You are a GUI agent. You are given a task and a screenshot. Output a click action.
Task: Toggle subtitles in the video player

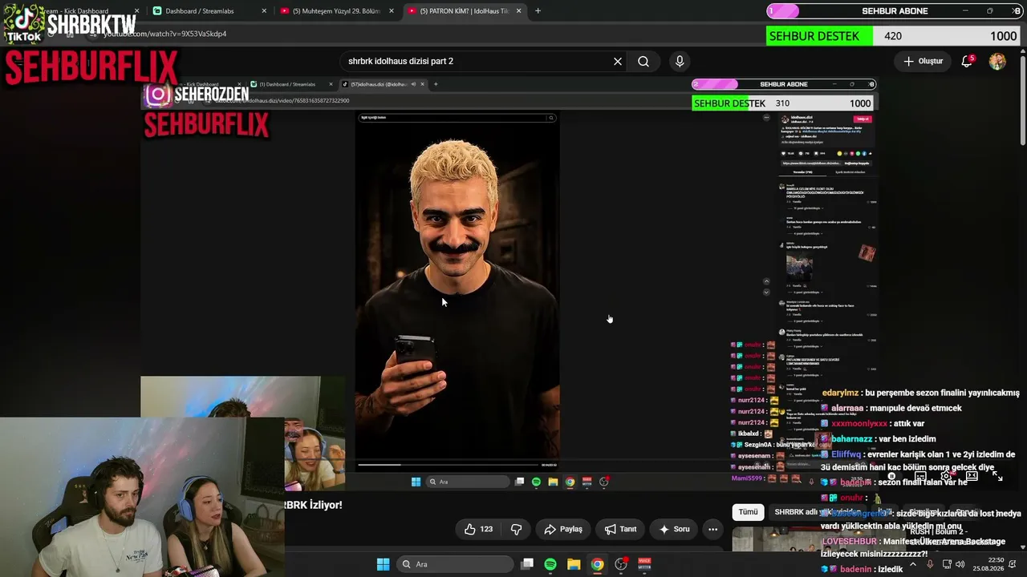coord(920,476)
